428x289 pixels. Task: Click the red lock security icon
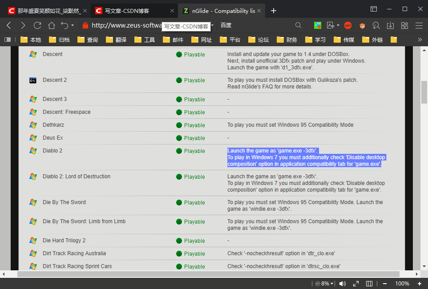(85, 25)
